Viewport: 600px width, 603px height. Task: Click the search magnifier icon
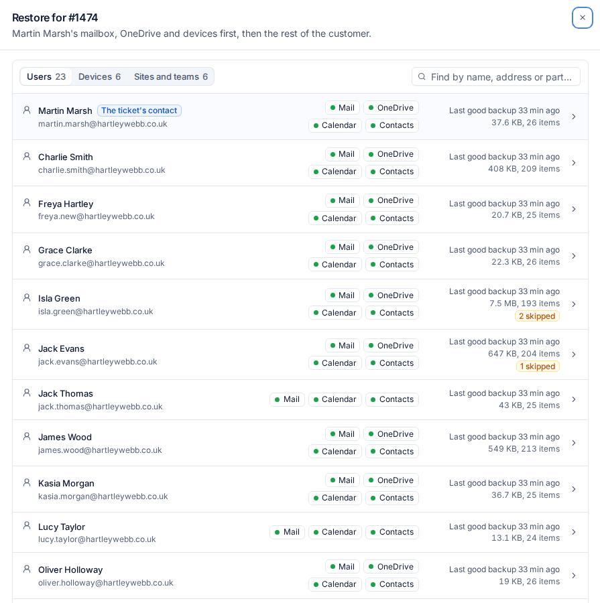422,76
